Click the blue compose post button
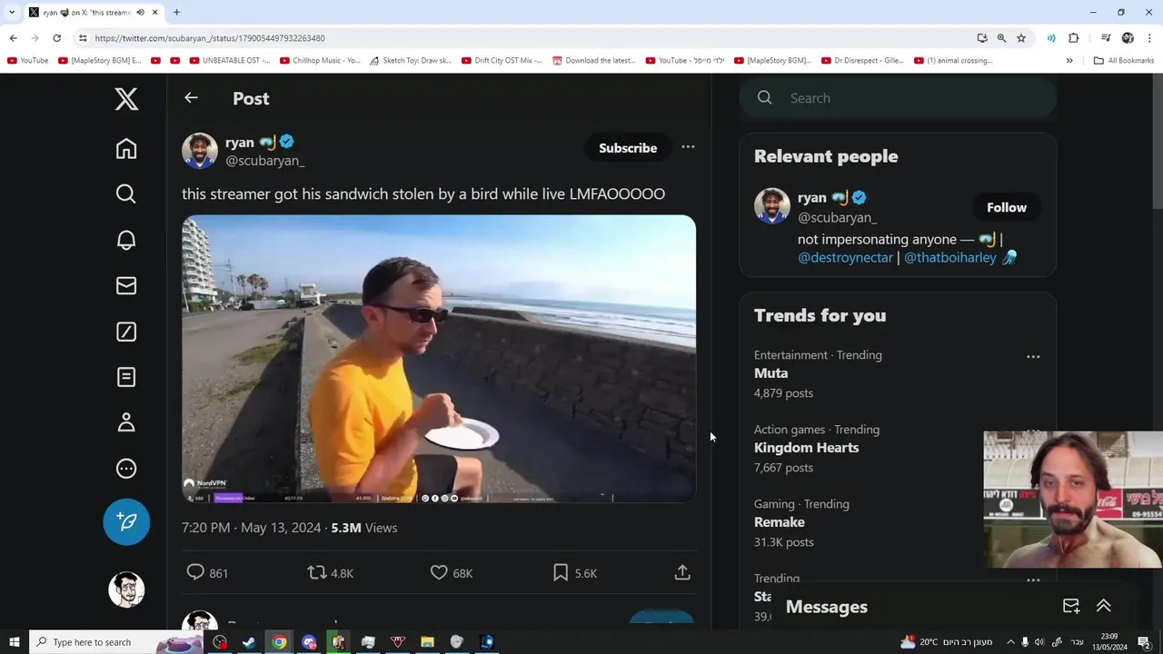Viewport: 1163px width, 654px height. coord(126,522)
